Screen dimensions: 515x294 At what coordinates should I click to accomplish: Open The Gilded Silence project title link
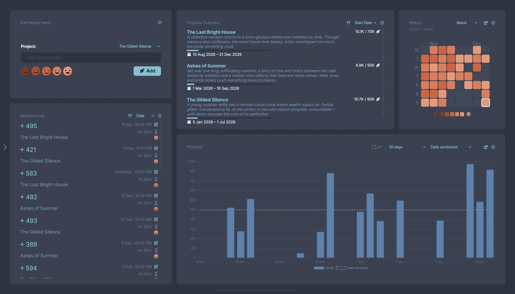tap(207, 100)
